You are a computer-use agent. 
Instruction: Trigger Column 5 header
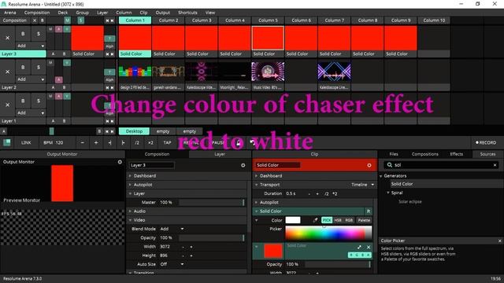tap(268, 20)
